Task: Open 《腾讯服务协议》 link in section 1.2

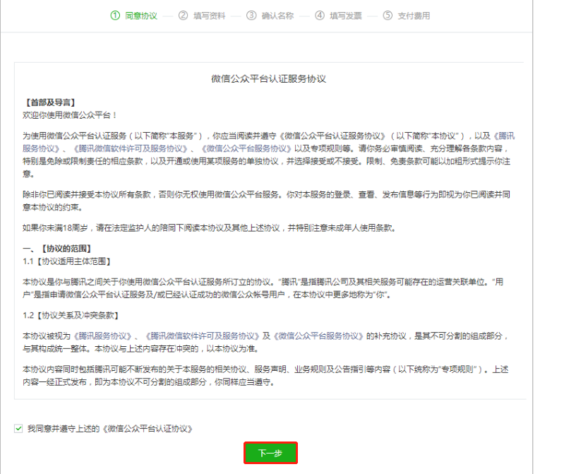Action: (x=103, y=336)
